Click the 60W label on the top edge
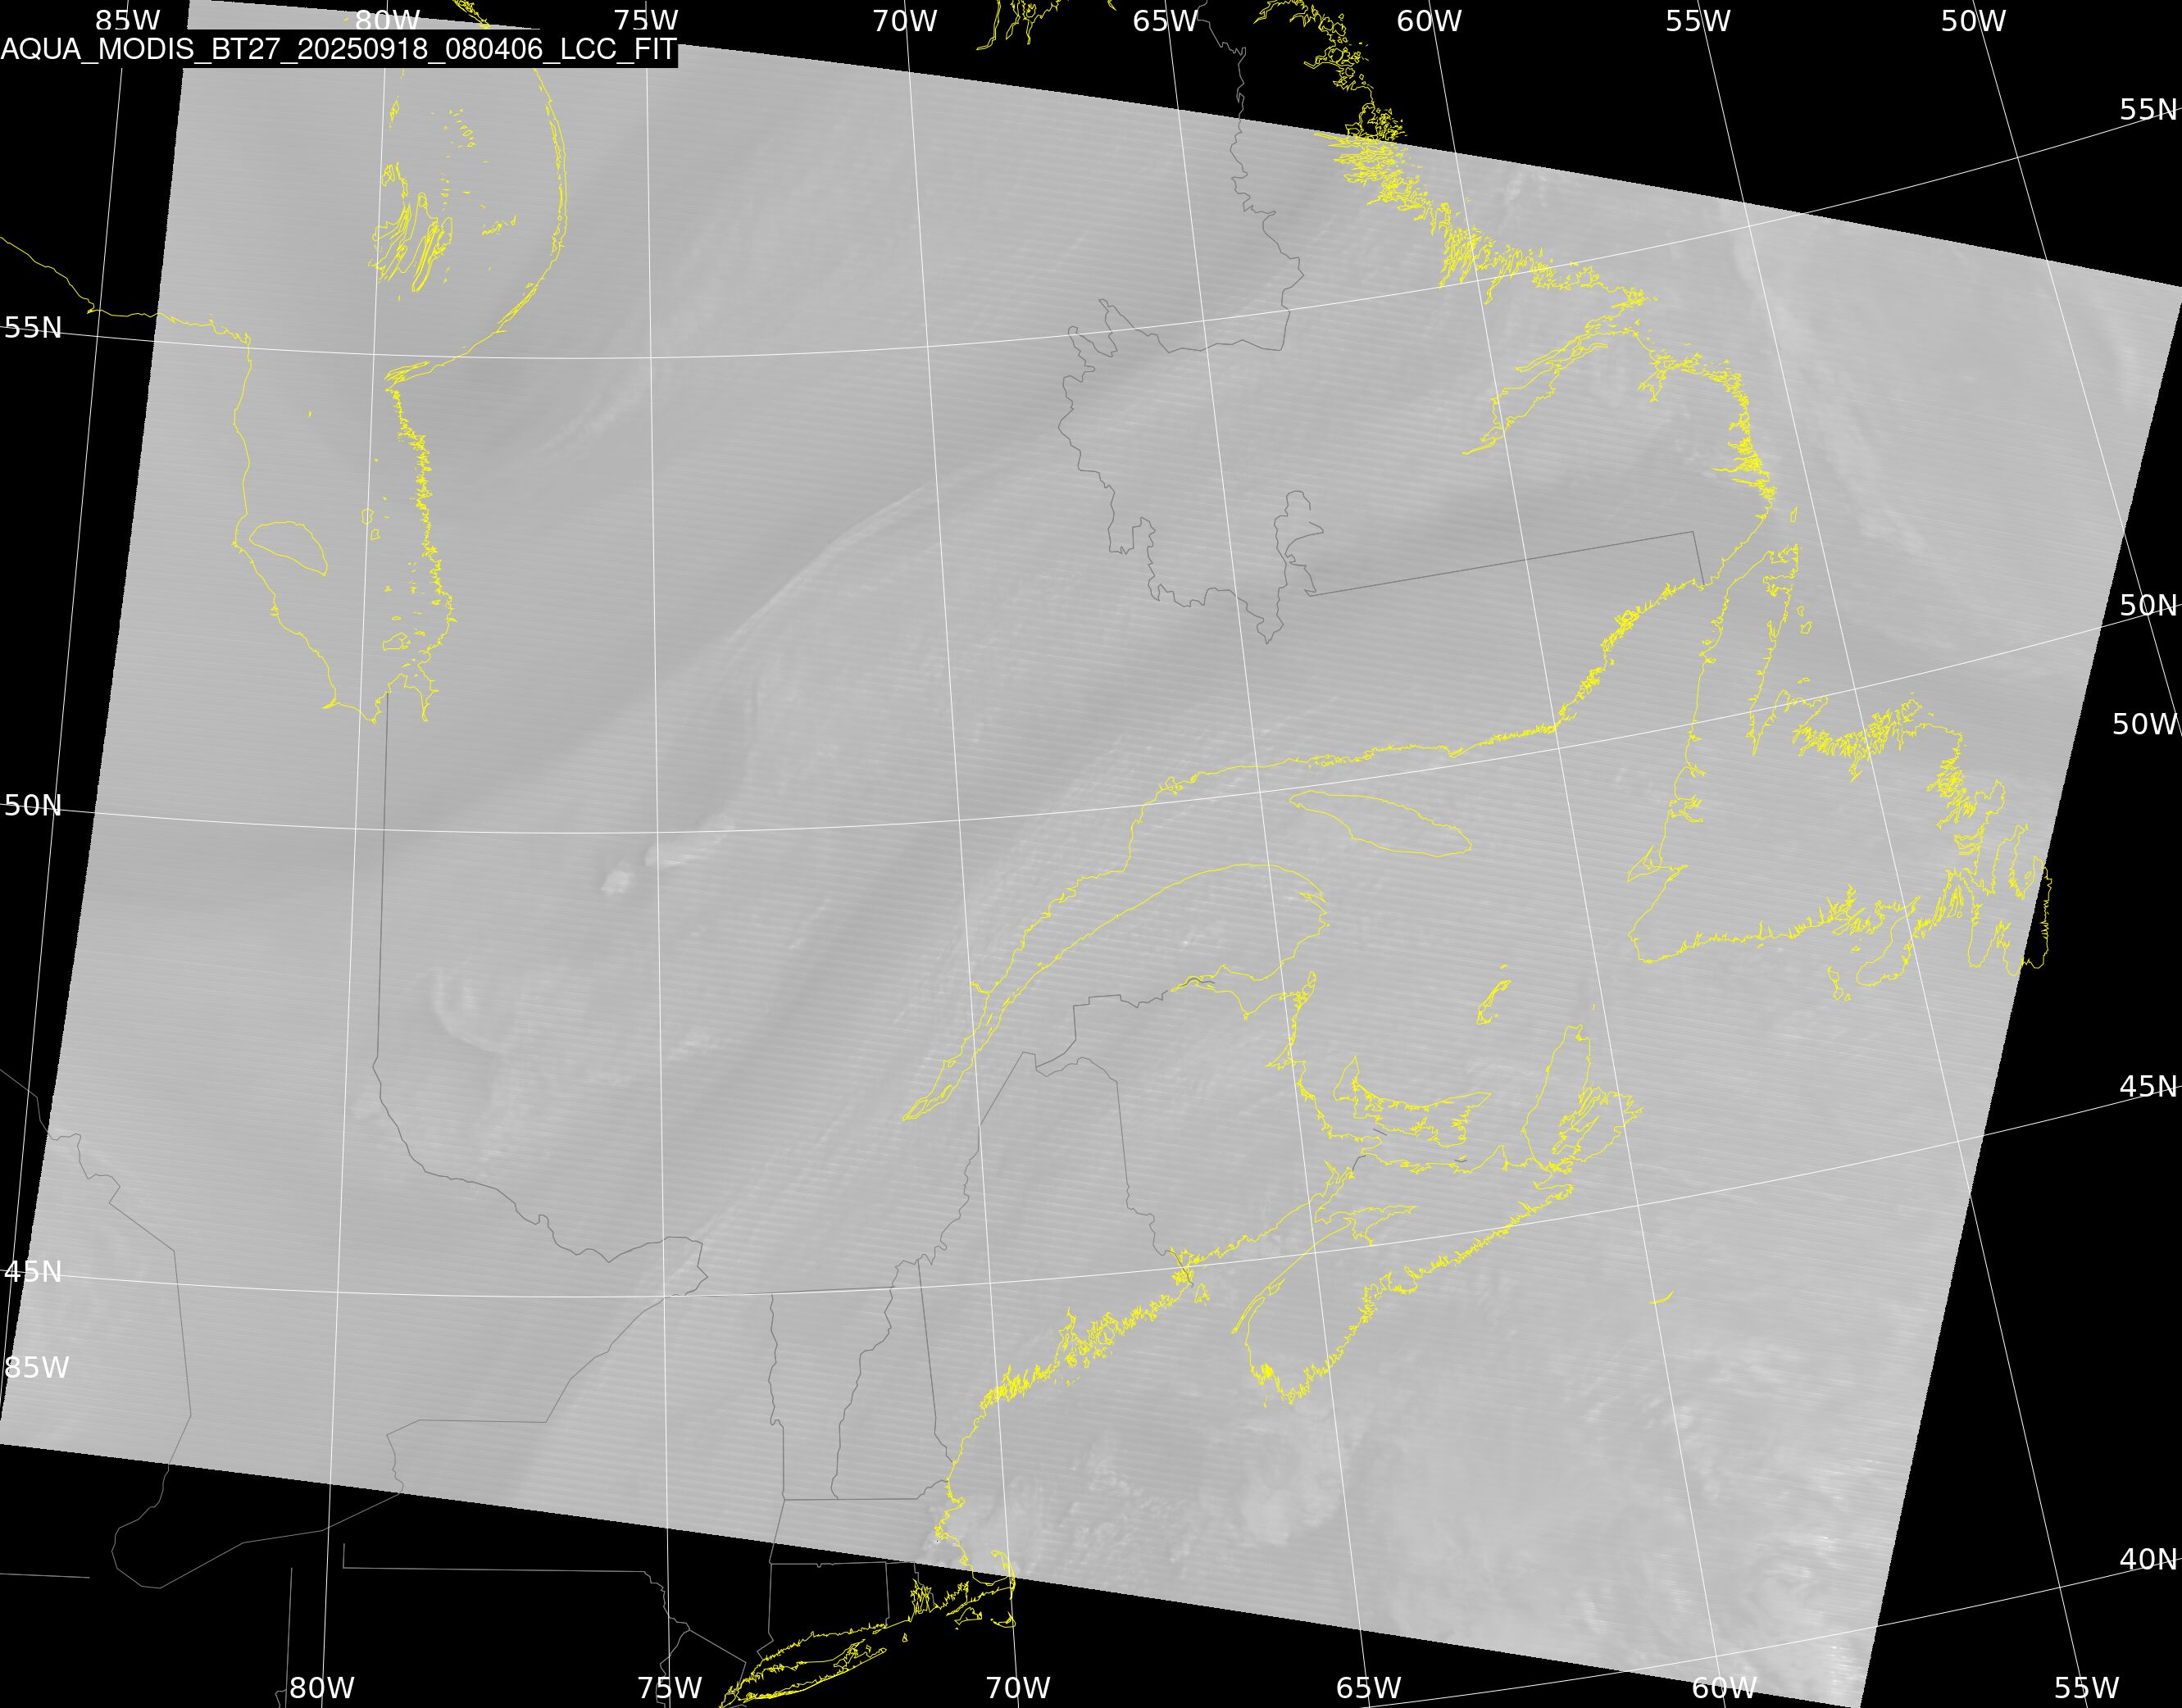2182x1708 pixels. click(1429, 20)
